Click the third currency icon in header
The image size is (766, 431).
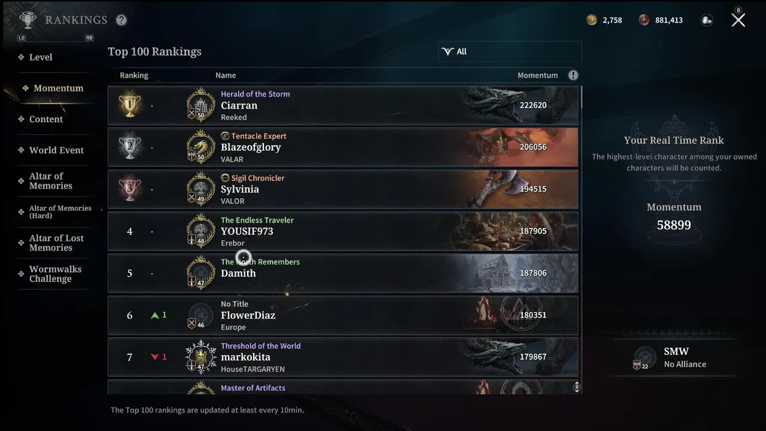[x=707, y=20]
